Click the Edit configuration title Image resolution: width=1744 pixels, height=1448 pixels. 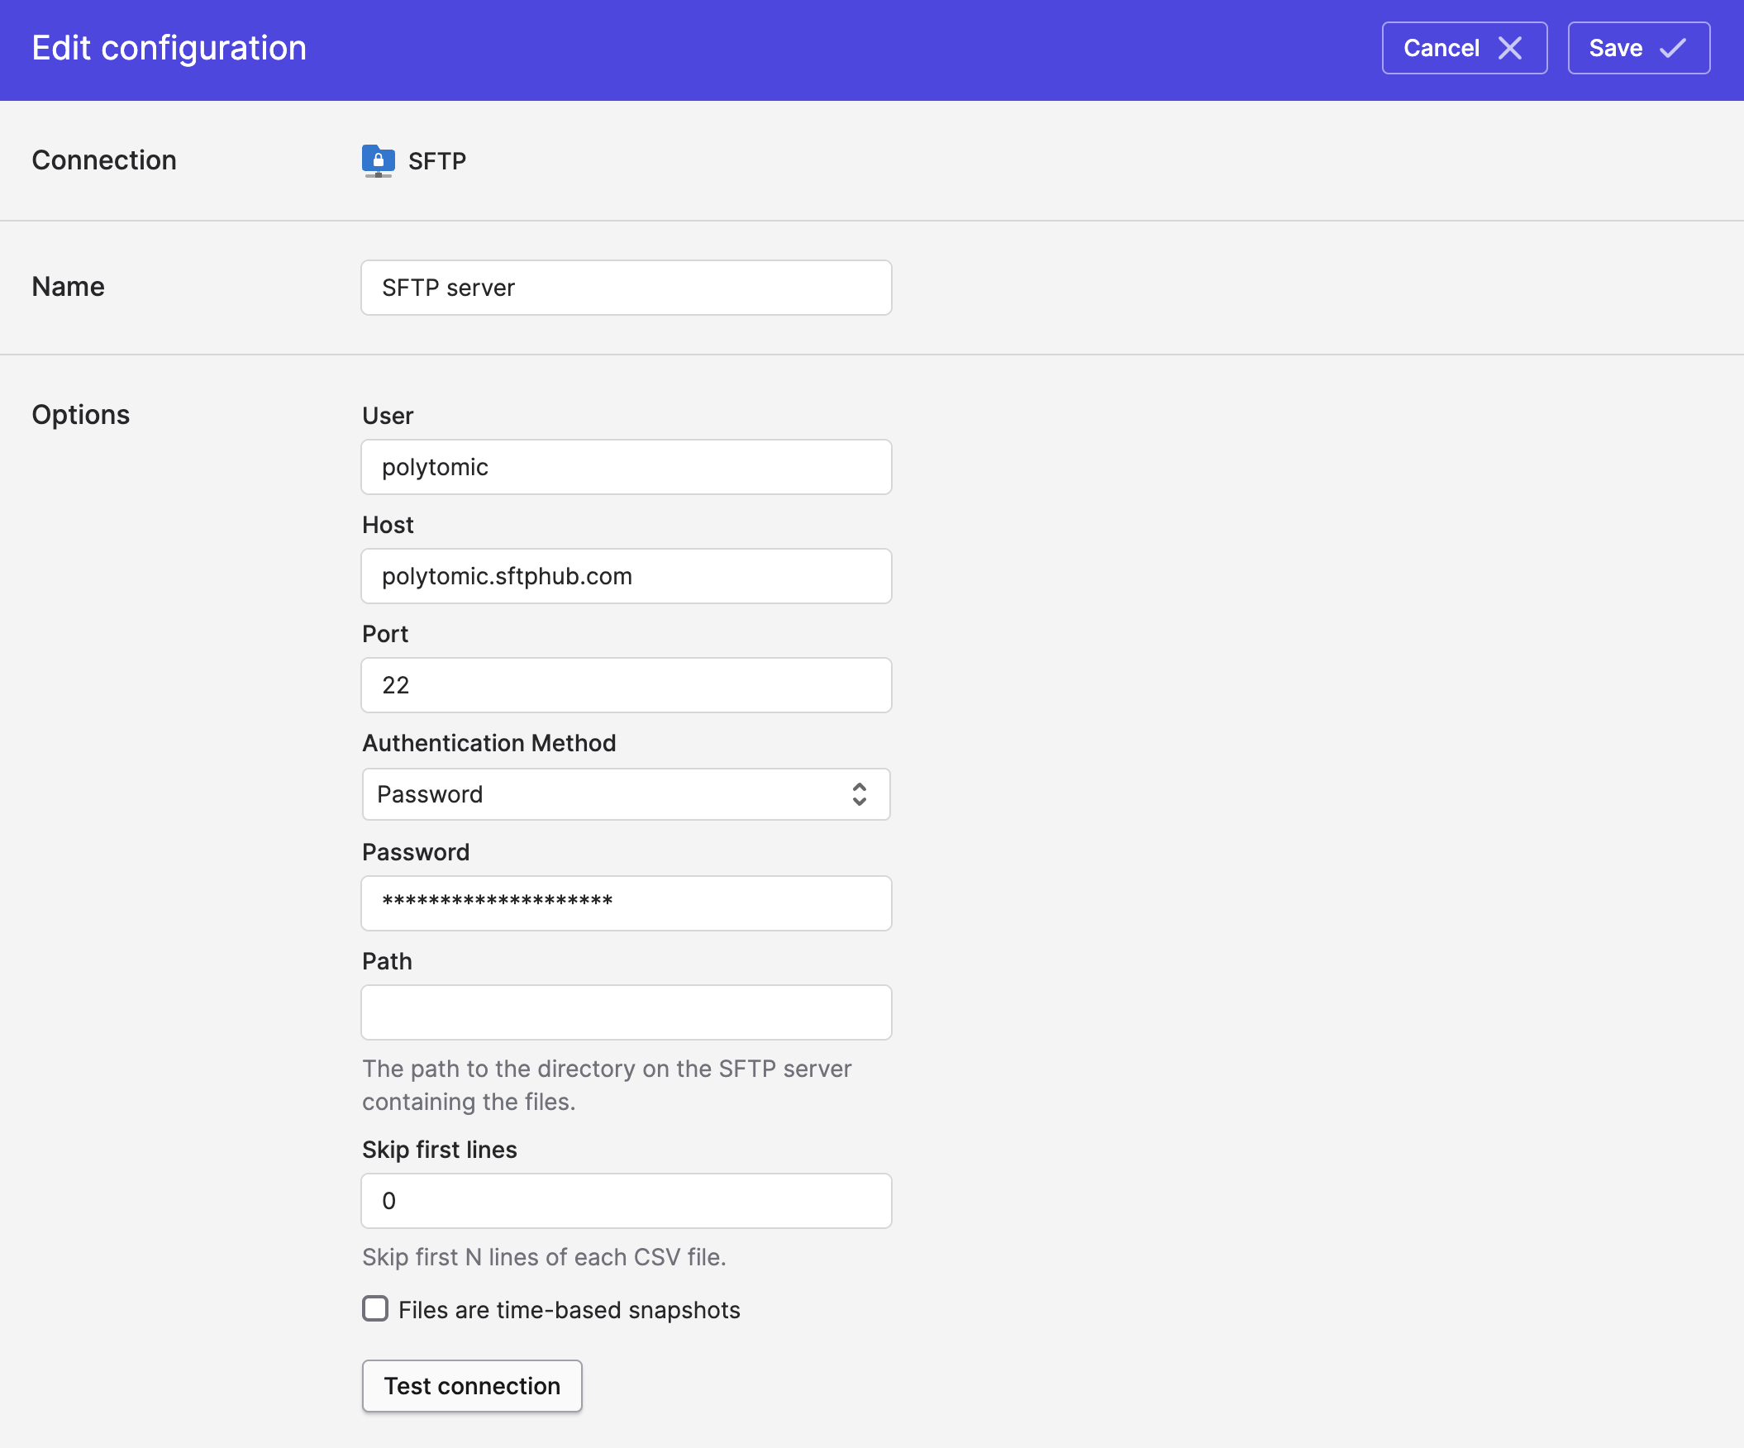(x=169, y=48)
